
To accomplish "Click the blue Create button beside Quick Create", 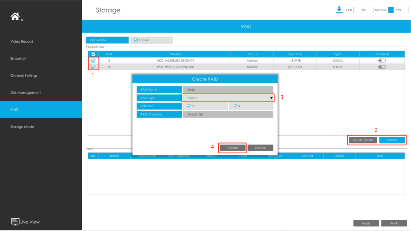I will click(392, 140).
